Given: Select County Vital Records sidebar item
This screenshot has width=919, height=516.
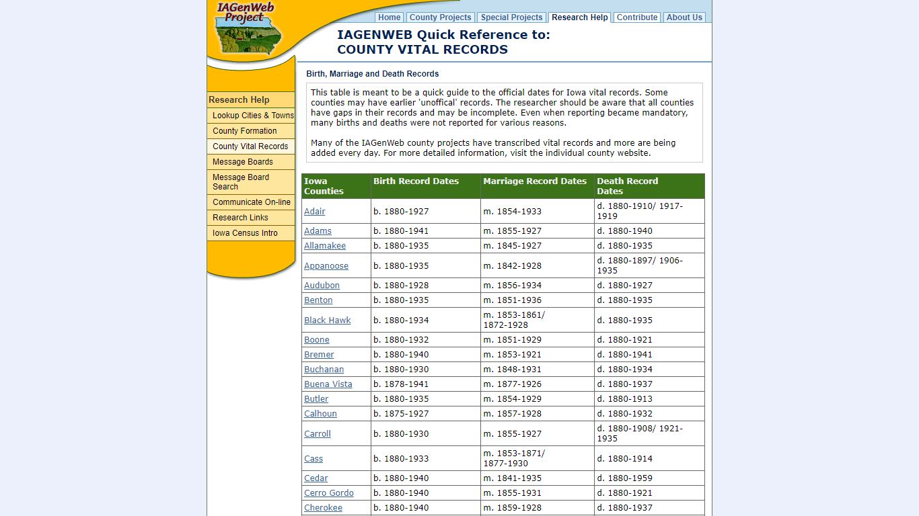Looking at the screenshot, I should 251,146.
